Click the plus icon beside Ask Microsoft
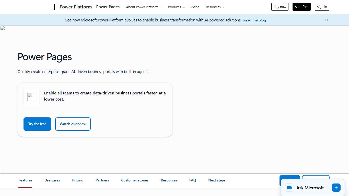 [x=336, y=187]
